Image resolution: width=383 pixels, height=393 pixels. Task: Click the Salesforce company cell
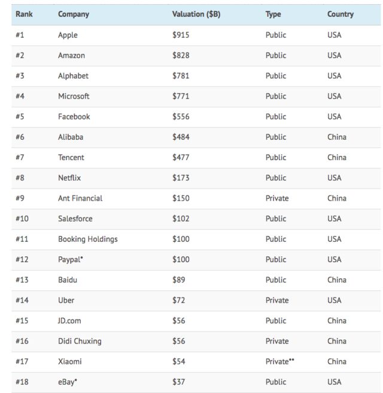(75, 219)
